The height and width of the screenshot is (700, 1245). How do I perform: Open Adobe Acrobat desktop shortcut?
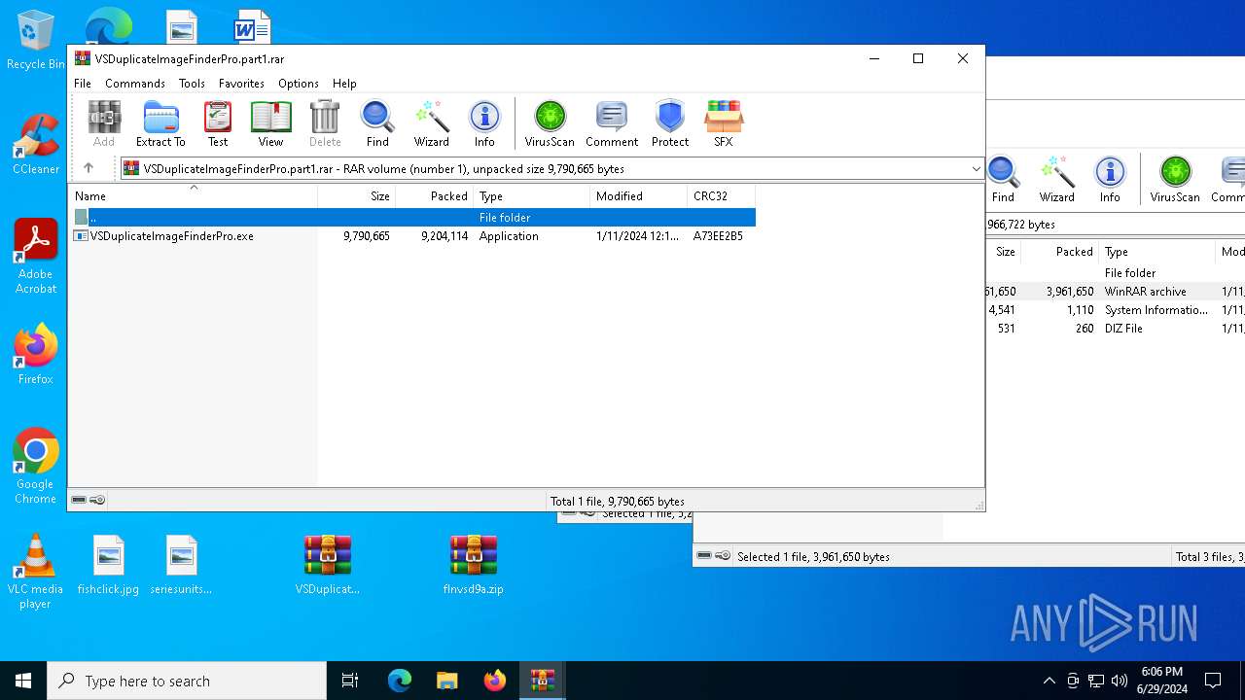(x=35, y=257)
